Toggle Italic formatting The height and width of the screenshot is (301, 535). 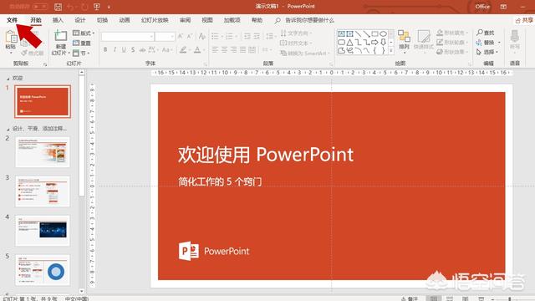pyautogui.click(x=115, y=50)
